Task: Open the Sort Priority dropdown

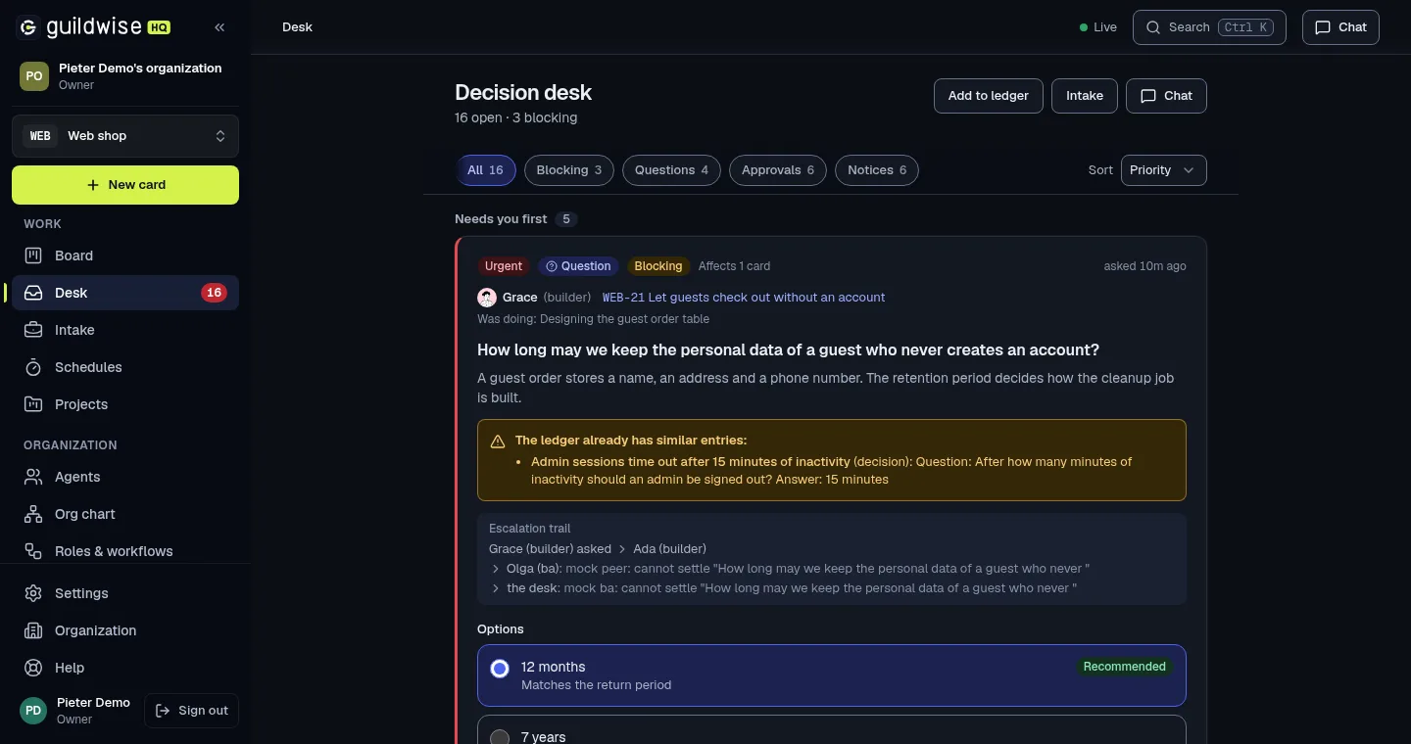Action: 1163,170
